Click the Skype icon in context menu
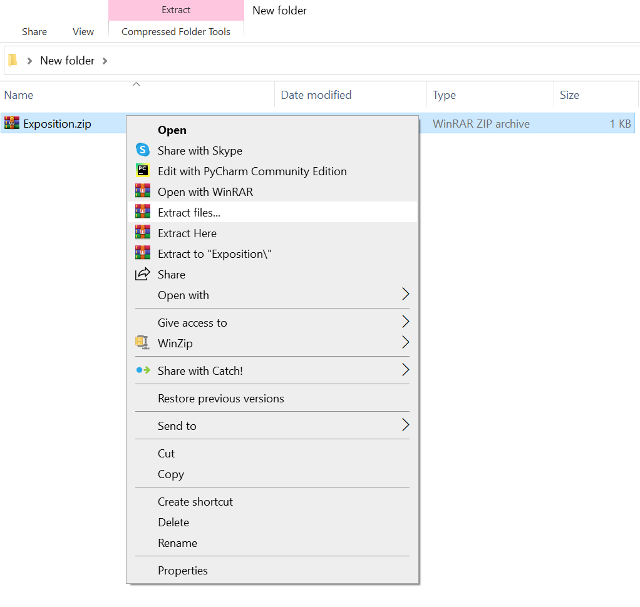 click(x=142, y=150)
